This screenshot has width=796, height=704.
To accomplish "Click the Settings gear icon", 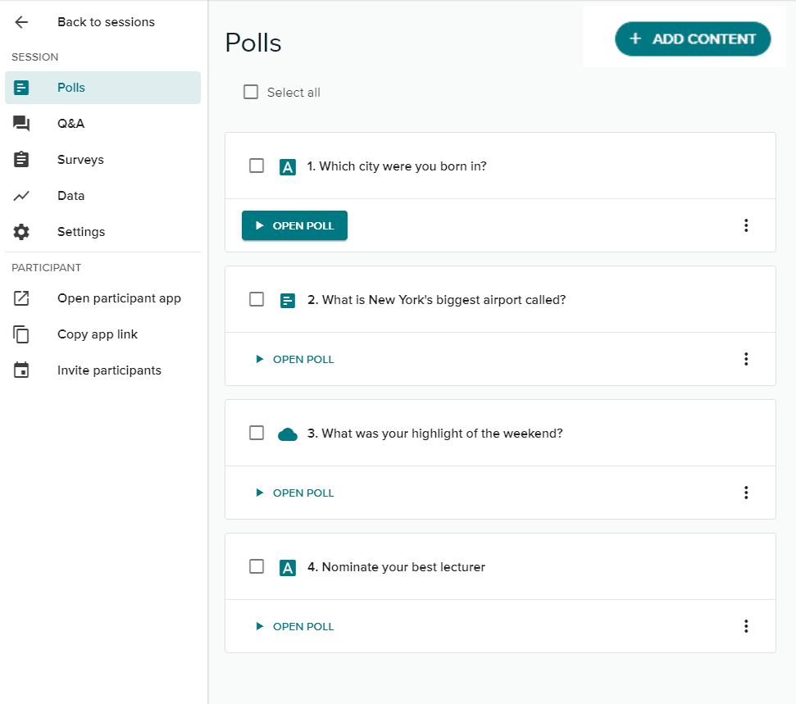I will [21, 232].
